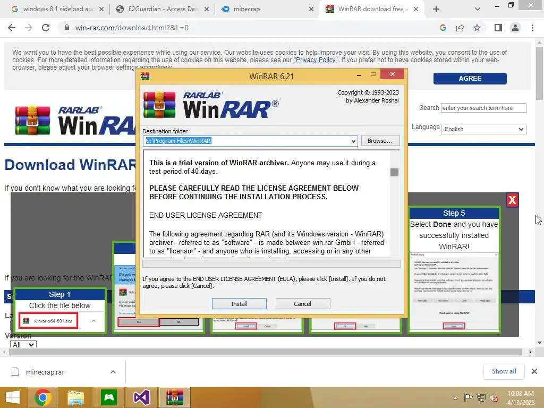Open the Language dropdown
The width and height of the screenshot is (544, 408).
483,129
